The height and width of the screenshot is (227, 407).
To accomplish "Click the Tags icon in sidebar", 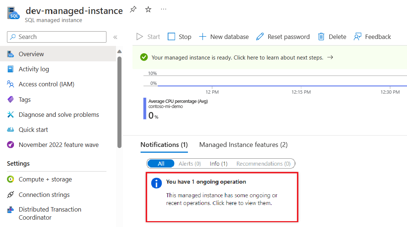I will [11, 100].
